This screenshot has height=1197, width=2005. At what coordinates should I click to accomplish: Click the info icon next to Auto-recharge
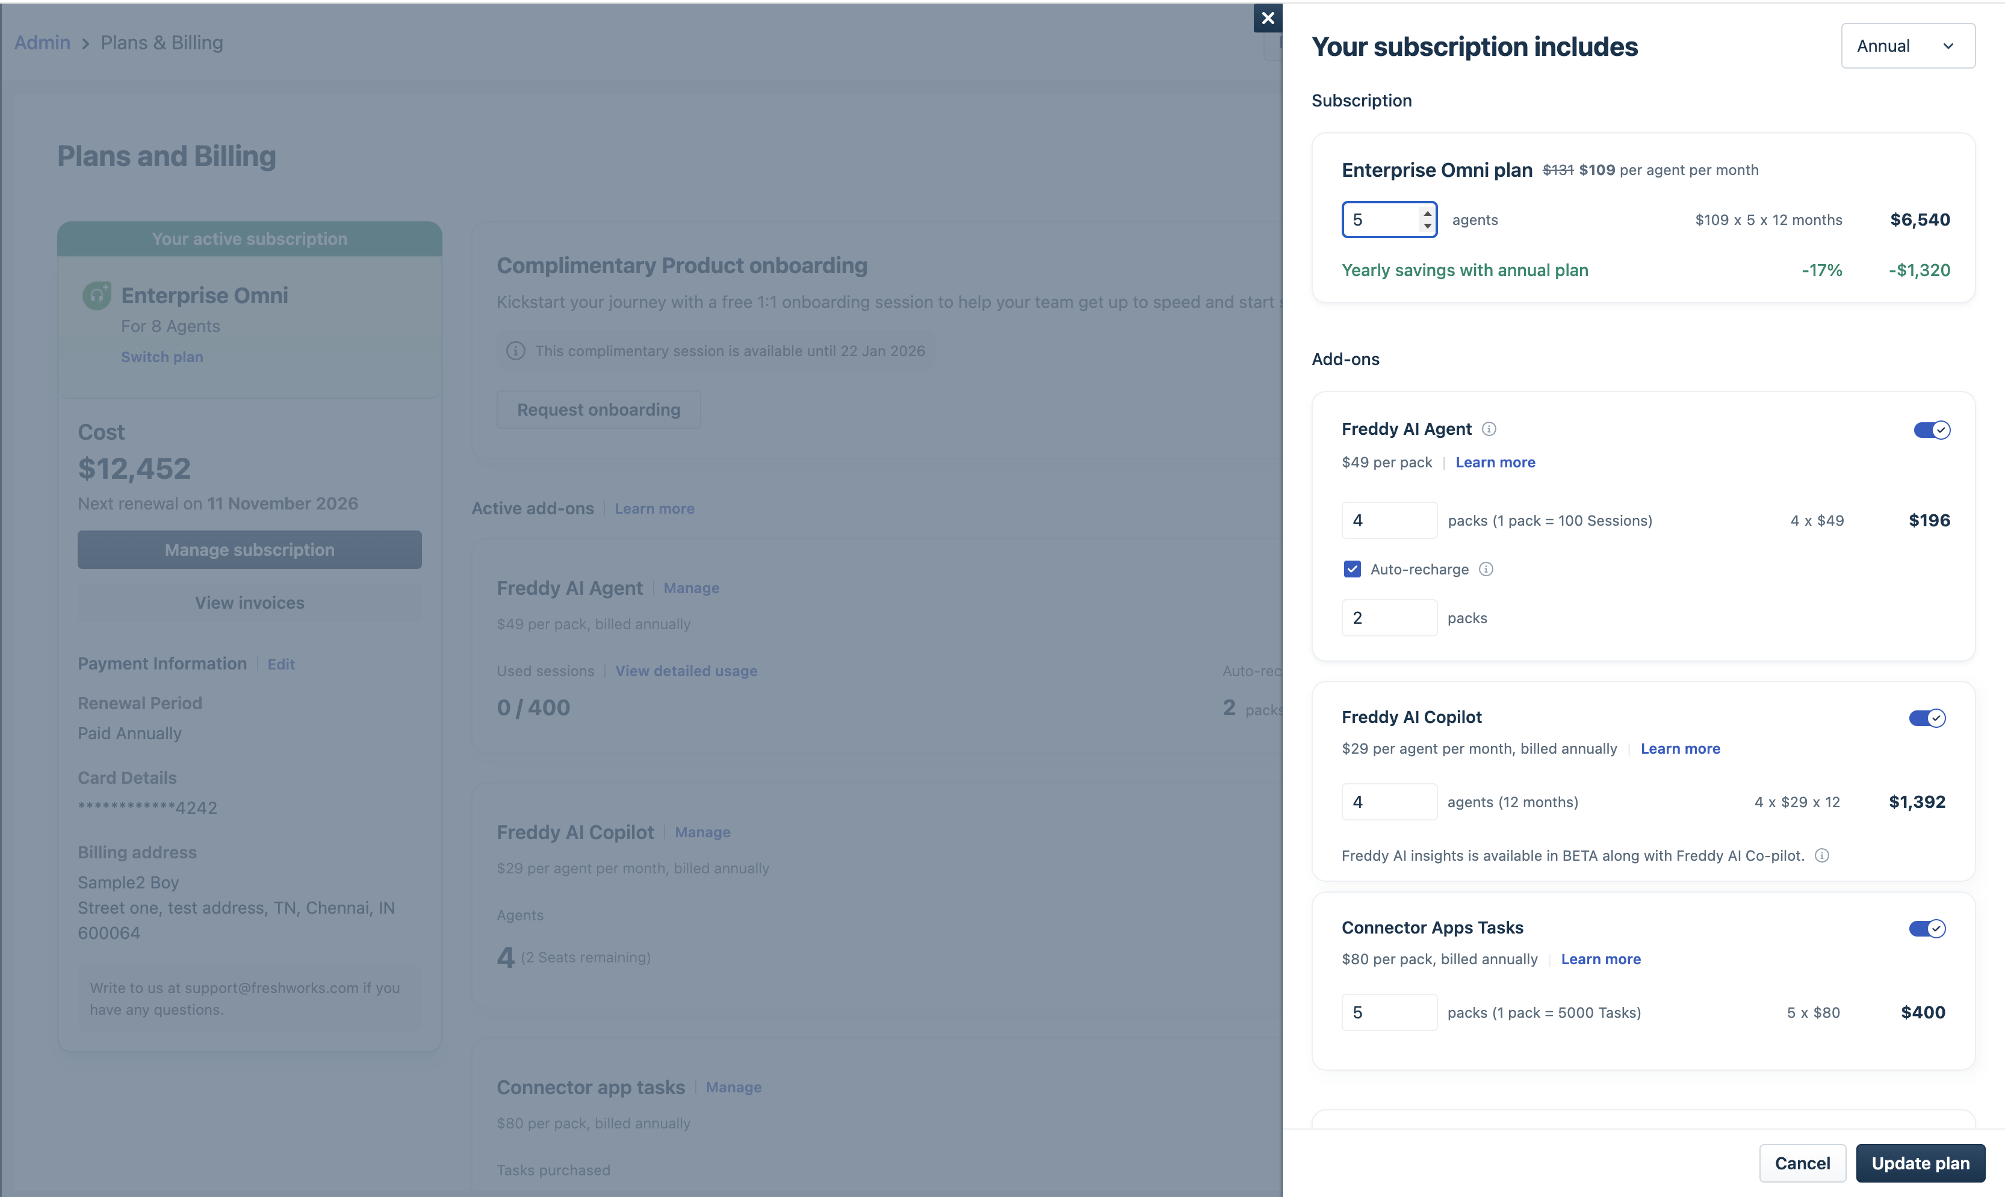[1486, 570]
